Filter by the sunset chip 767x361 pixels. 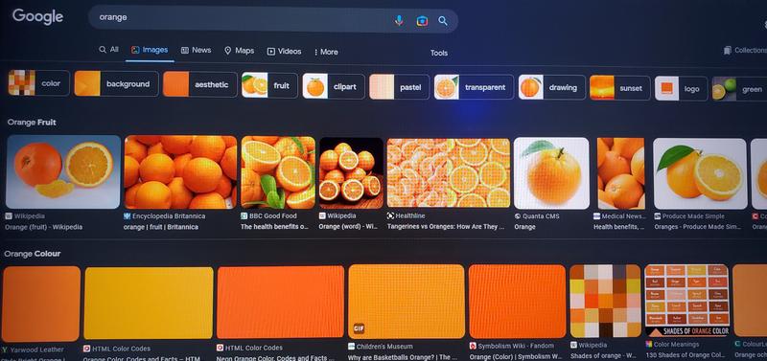coord(619,88)
